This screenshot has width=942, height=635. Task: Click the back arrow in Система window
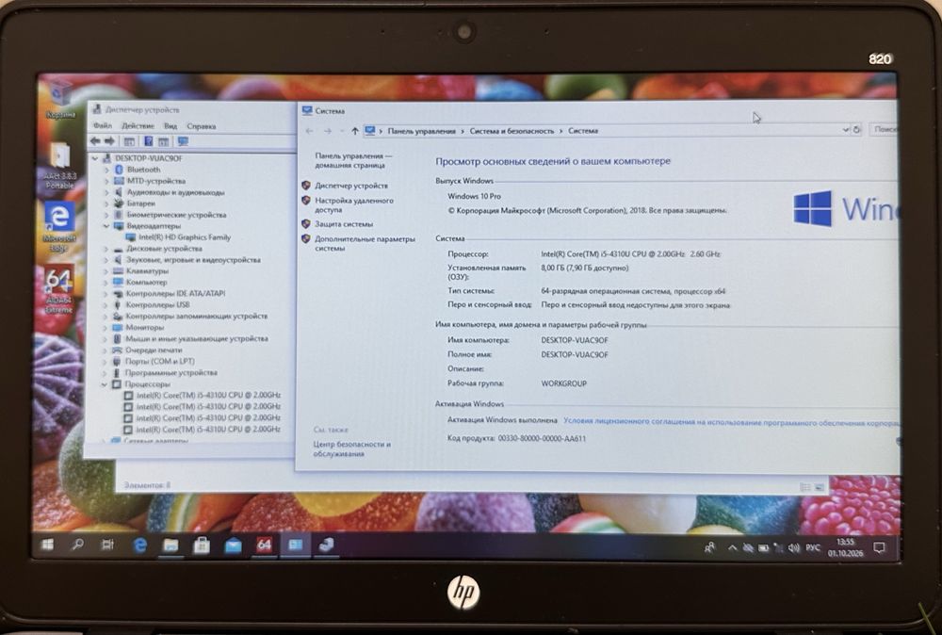(309, 131)
